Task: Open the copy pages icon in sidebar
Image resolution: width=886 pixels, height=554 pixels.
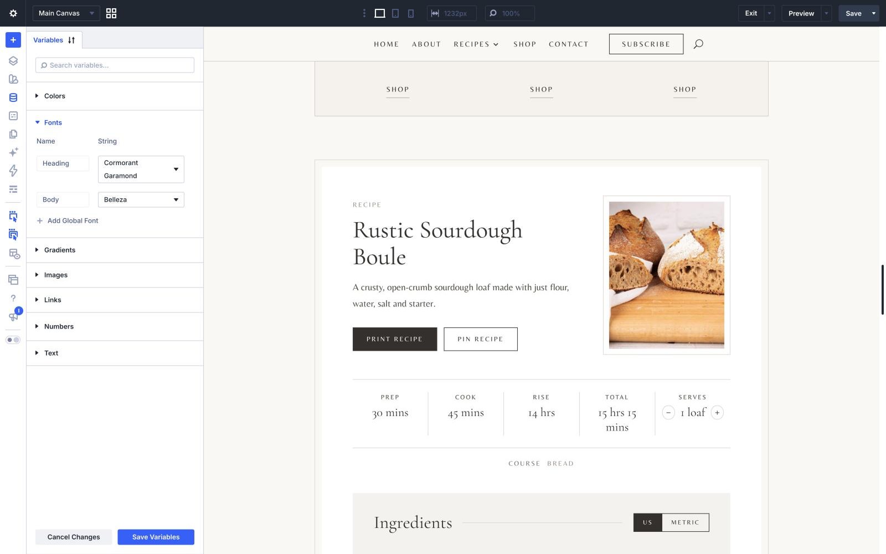Action: (x=13, y=134)
